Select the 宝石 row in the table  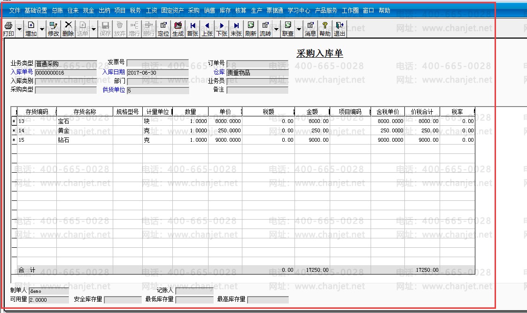click(x=85, y=121)
